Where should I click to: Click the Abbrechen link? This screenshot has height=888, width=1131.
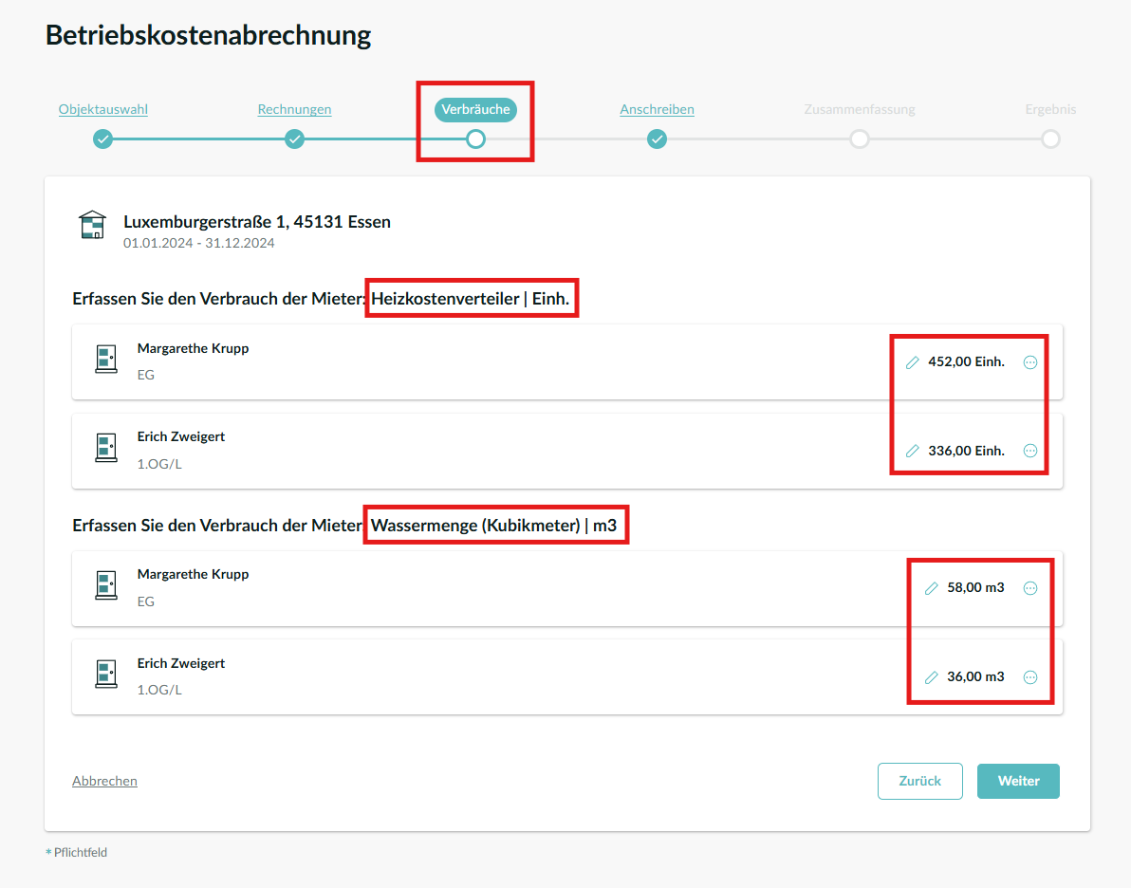pos(104,781)
